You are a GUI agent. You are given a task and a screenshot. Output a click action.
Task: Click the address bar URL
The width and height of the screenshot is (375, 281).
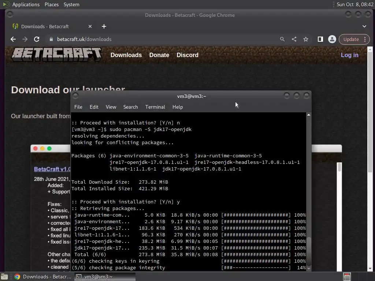pos(84,39)
